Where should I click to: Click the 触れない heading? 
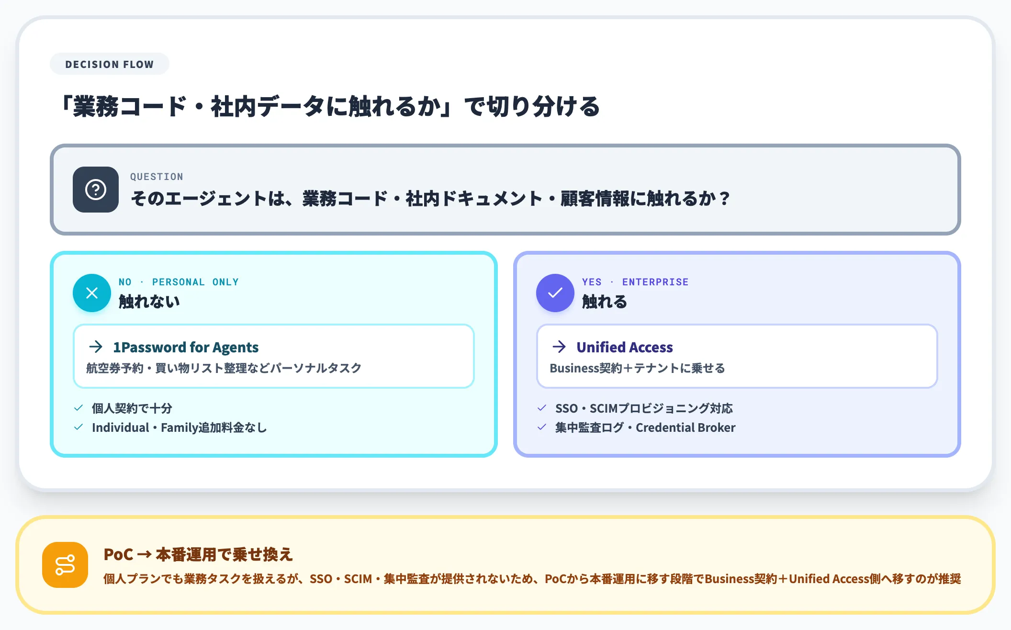click(149, 302)
